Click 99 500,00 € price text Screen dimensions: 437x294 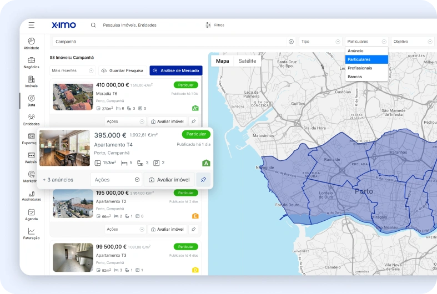[111, 247]
